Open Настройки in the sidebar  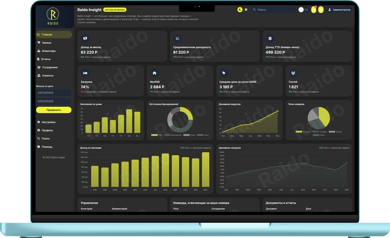tap(48, 122)
